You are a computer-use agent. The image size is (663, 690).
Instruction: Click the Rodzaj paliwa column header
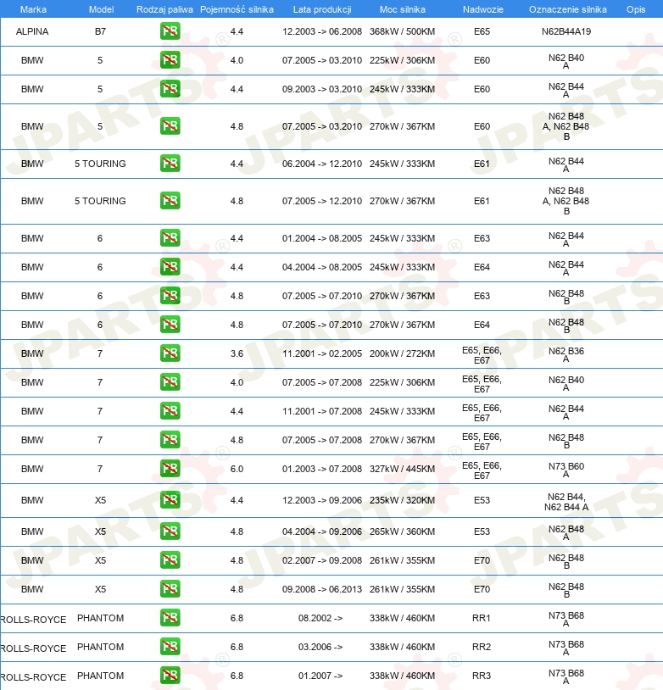pyautogui.click(x=164, y=9)
